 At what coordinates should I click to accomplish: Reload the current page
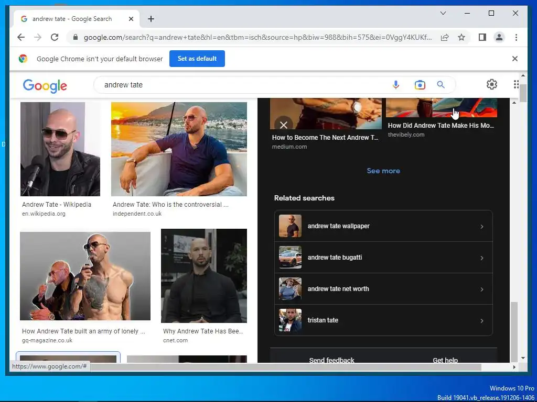[x=55, y=37]
